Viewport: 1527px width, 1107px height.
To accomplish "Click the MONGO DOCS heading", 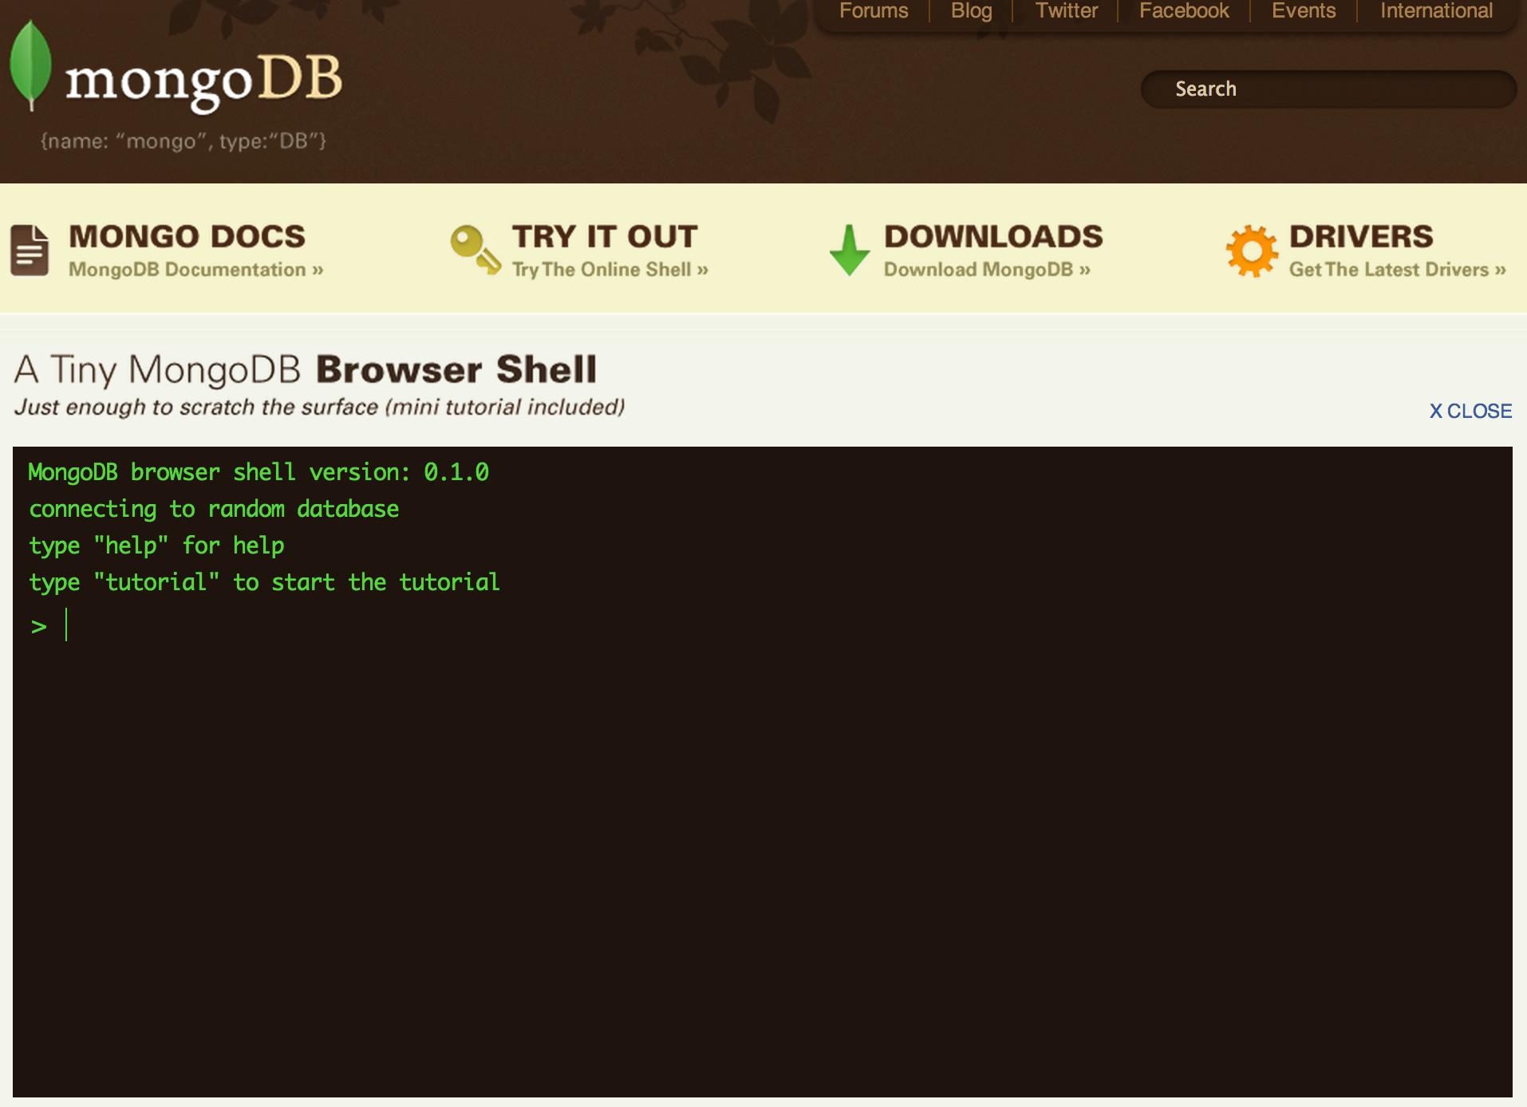I will 187,237.
